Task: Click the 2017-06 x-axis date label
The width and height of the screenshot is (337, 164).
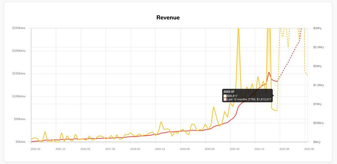Action: [x=110, y=149]
